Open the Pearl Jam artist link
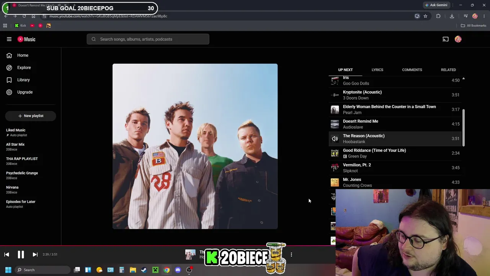 pos(352,113)
